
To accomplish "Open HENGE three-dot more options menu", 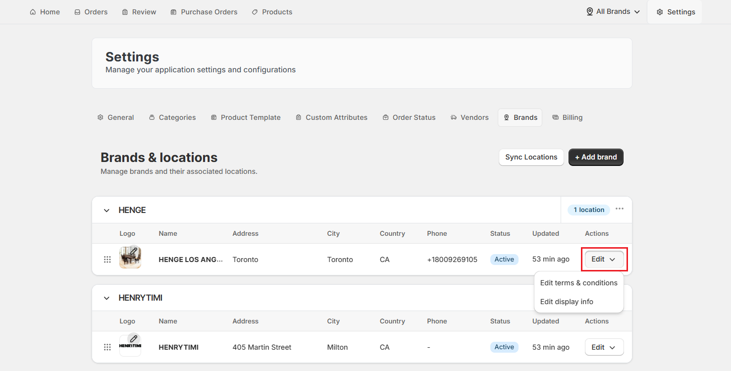I will 620,209.
